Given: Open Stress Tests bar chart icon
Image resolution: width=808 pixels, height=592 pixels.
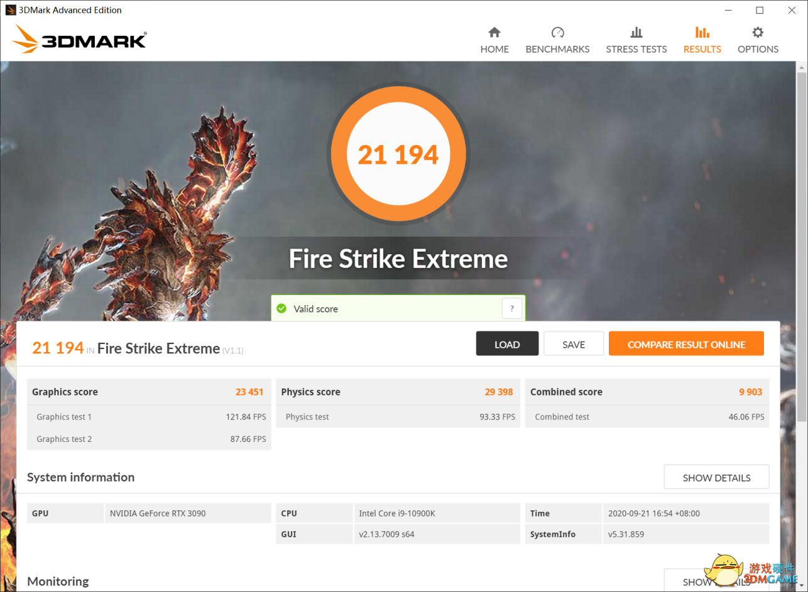Looking at the screenshot, I should (636, 32).
